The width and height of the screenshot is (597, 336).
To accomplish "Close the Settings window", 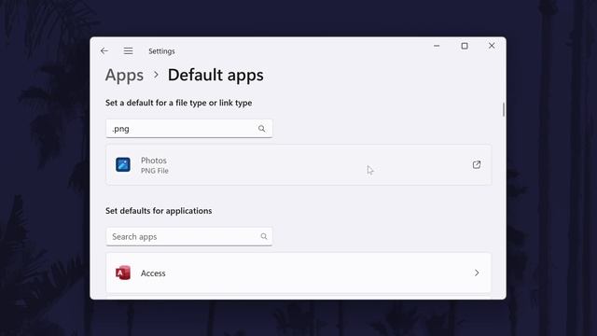I will click(492, 46).
